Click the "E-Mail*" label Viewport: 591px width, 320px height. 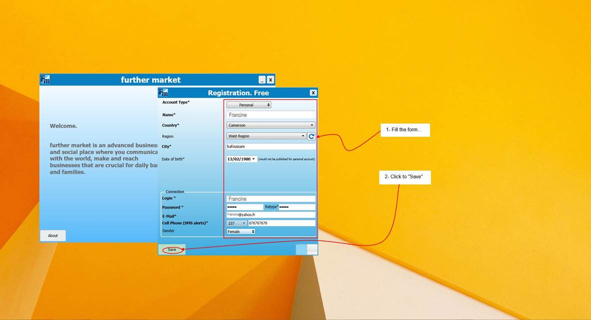tap(169, 216)
